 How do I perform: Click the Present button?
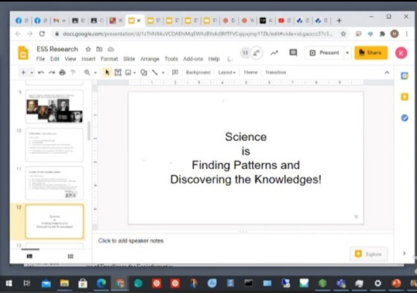pos(324,53)
